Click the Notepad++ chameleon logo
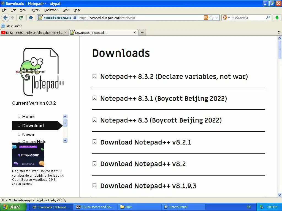 click(40, 71)
